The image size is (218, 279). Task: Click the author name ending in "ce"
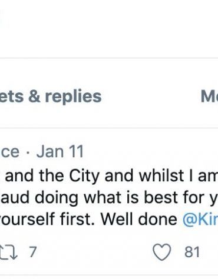[9, 152]
